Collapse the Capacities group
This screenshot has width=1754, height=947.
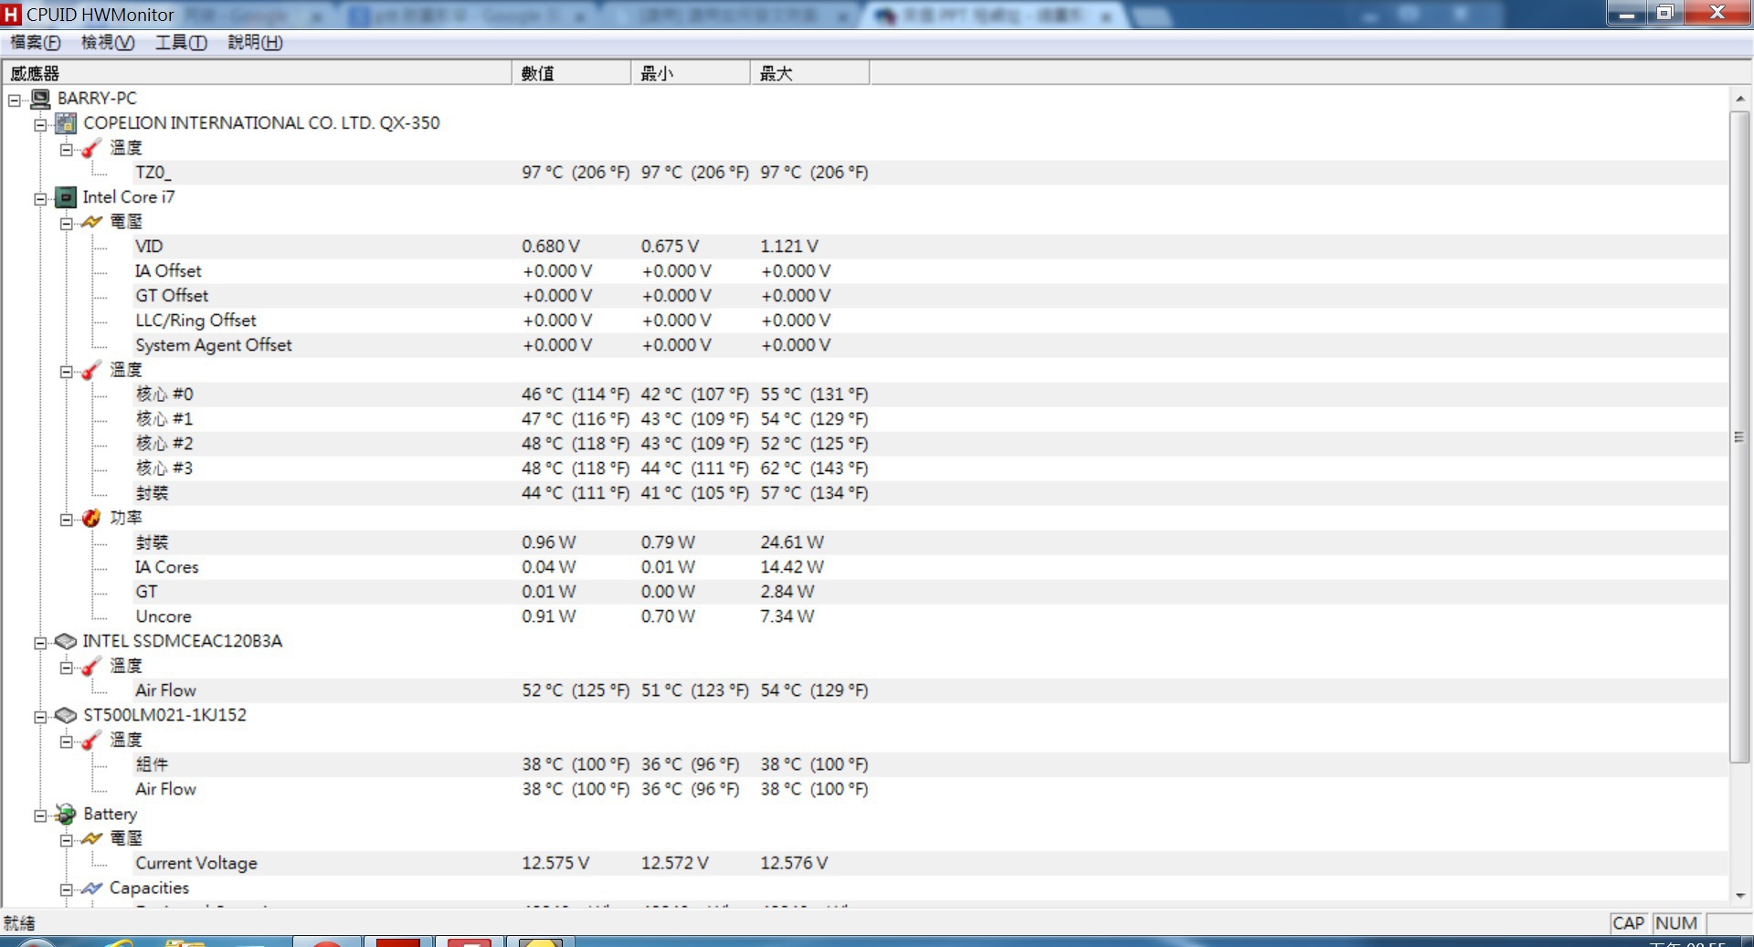point(66,889)
